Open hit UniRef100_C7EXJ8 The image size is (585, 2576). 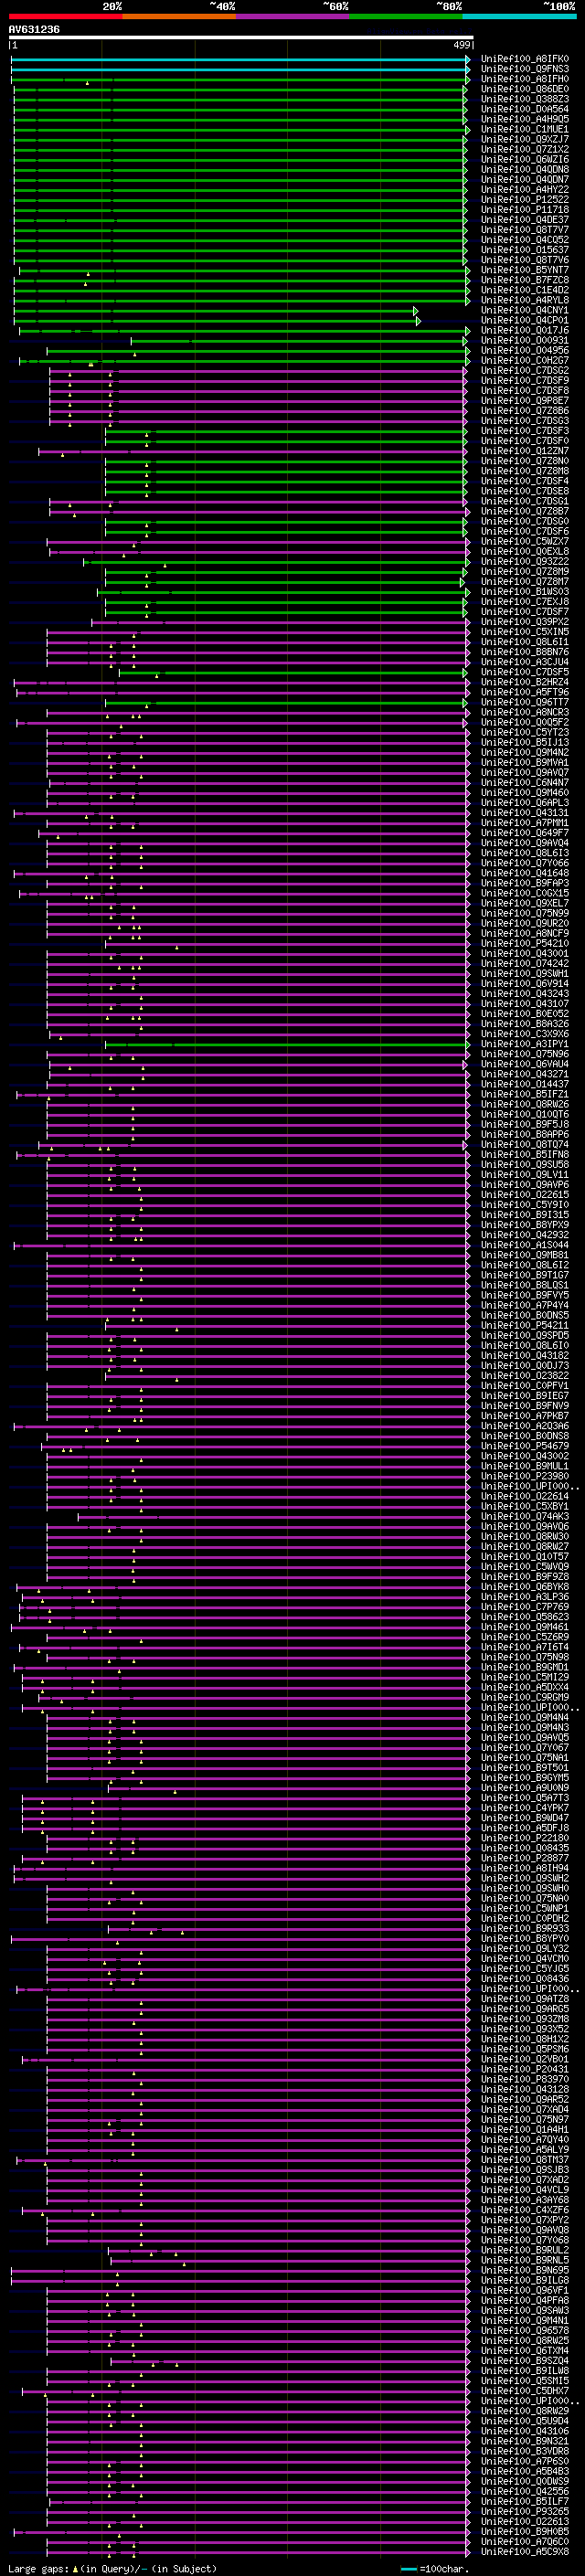point(524,601)
